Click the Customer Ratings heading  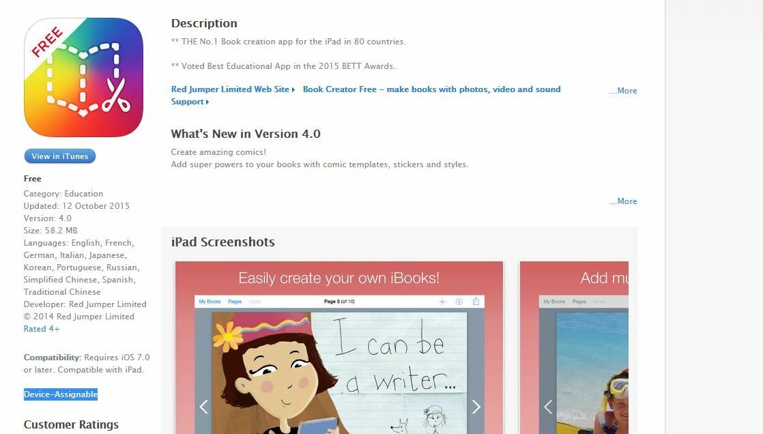[x=71, y=424]
